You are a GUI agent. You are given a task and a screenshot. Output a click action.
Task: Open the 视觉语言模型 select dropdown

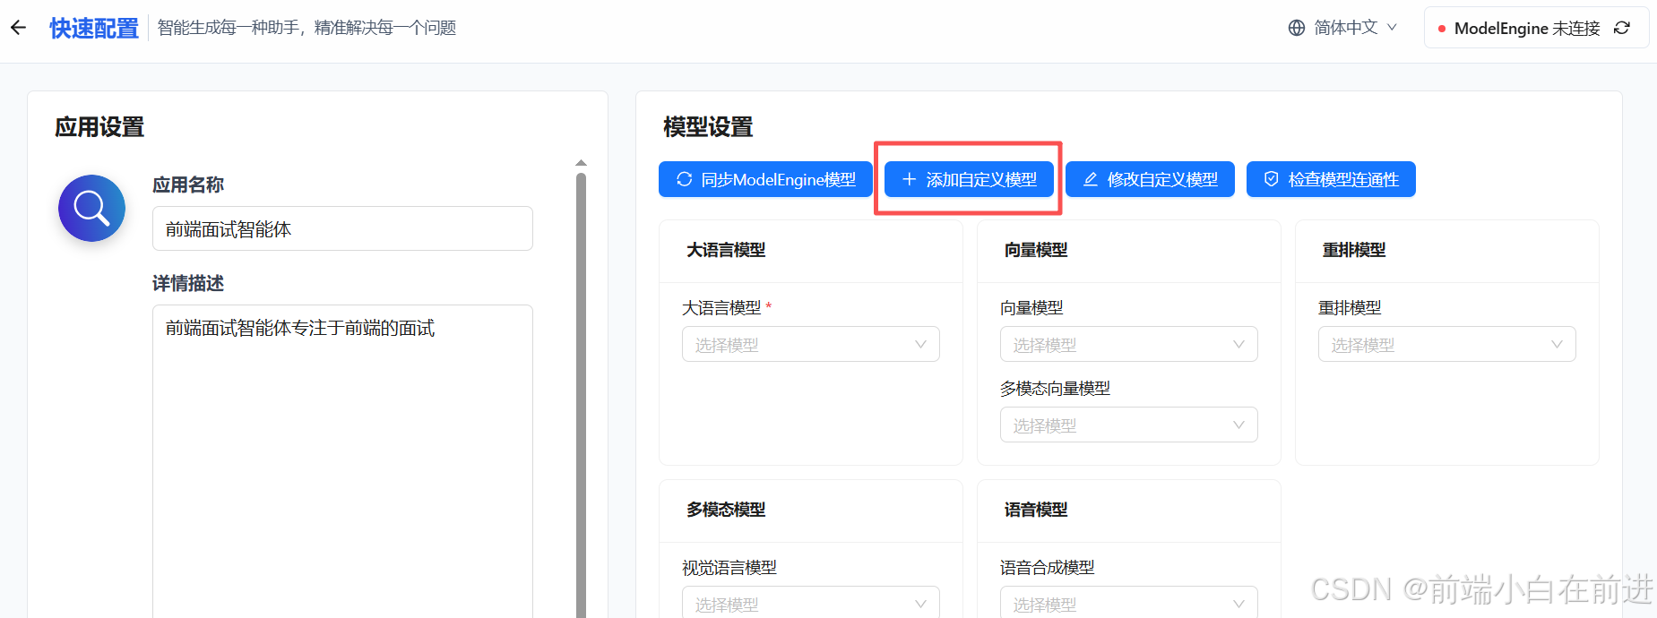[810, 602]
